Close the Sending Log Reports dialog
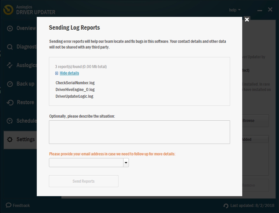This screenshot has width=279, height=213. [247, 20]
